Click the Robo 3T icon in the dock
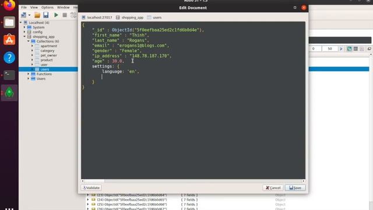The height and width of the screenshot is (210, 373). tap(9, 92)
